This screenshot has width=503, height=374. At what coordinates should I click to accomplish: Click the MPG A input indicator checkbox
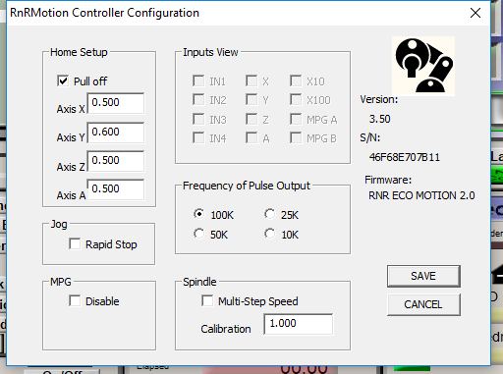(x=296, y=119)
